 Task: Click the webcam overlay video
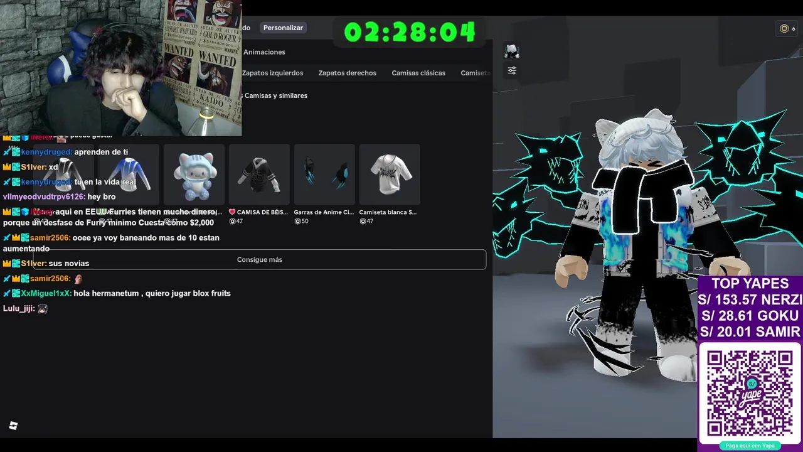(120, 68)
